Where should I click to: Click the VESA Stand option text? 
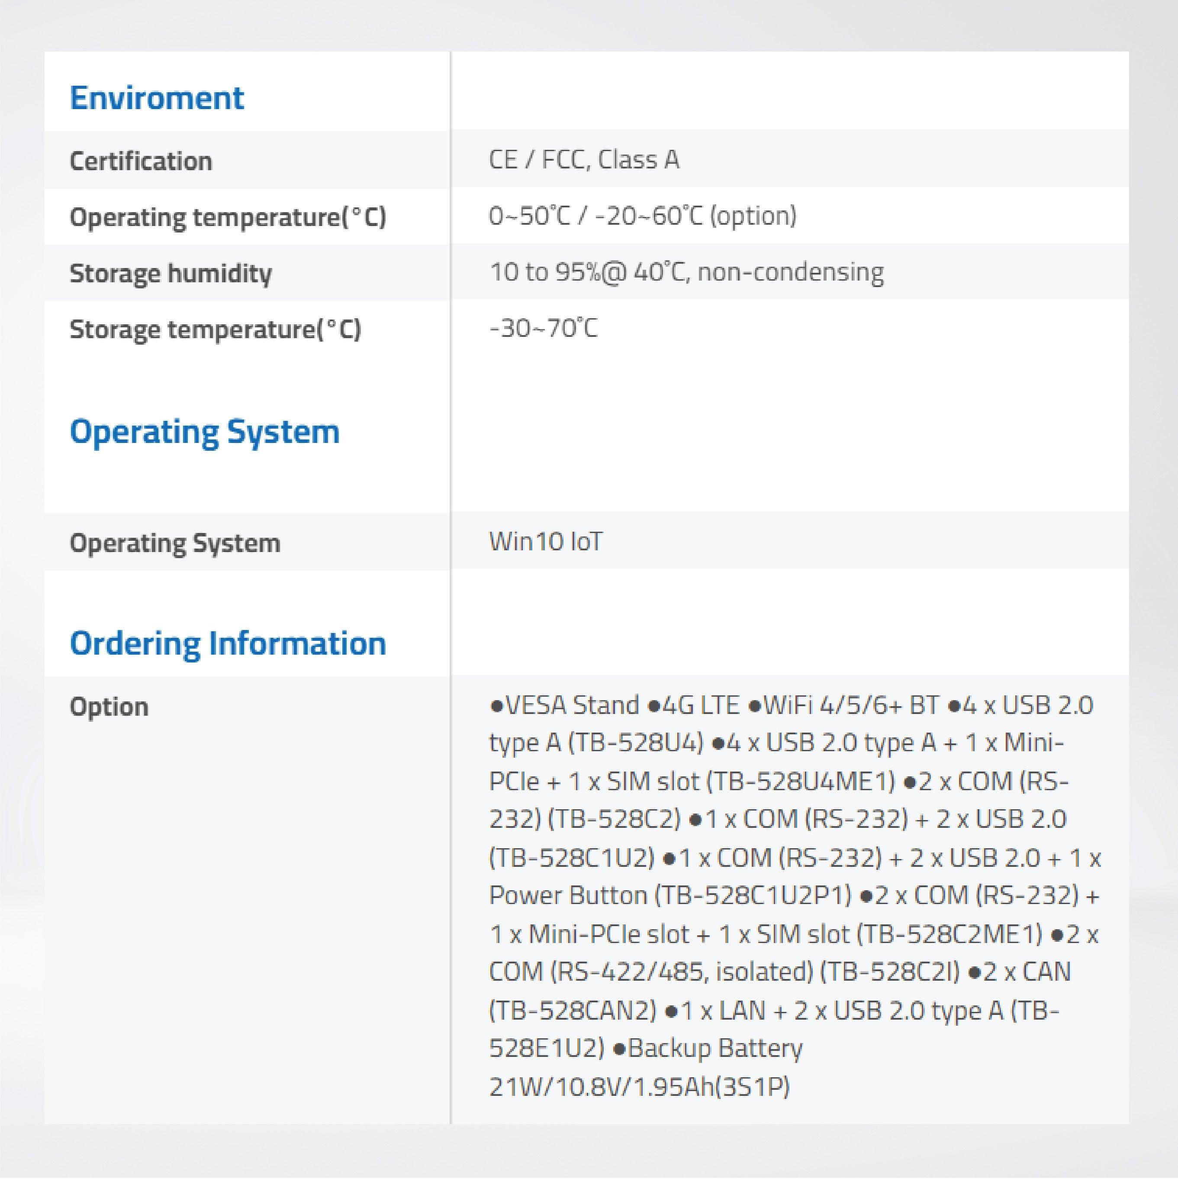[x=572, y=705]
